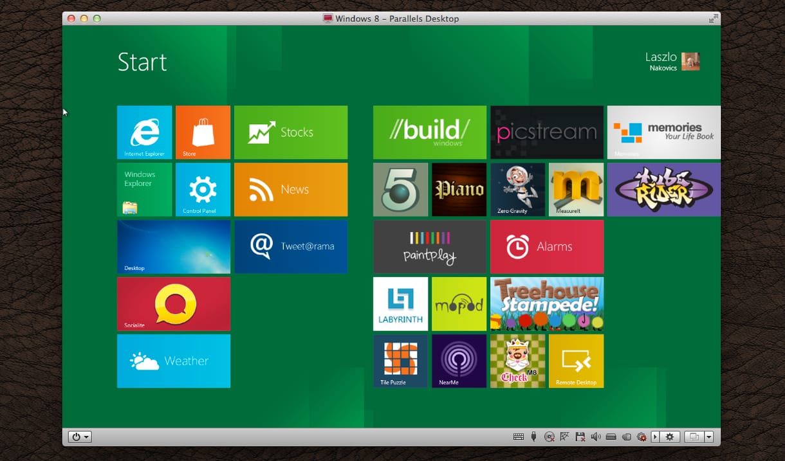Open the Windows Explorer tile

click(x=144, y=190)
